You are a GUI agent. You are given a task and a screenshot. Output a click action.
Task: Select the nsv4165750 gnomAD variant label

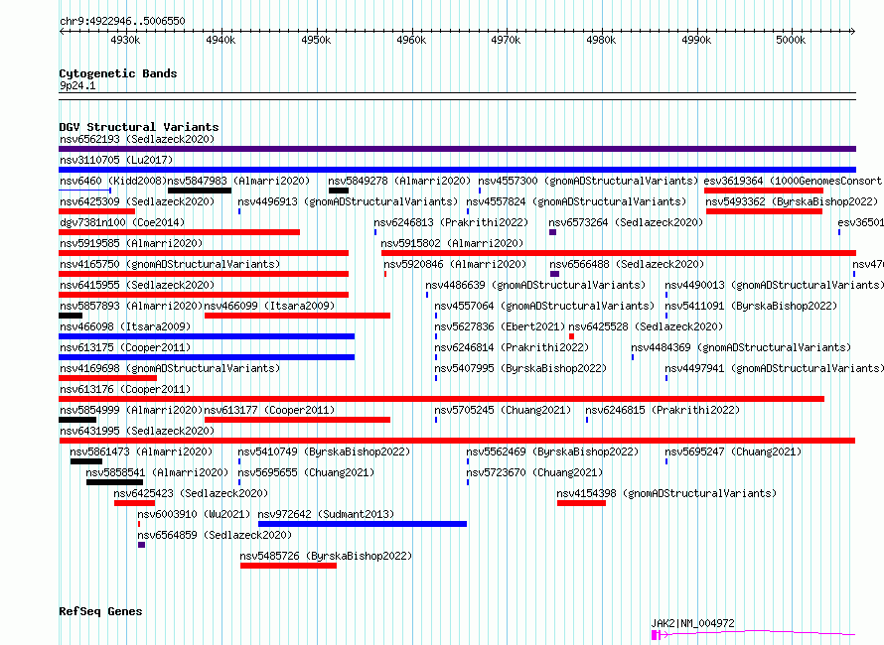[x=170, y=264]
